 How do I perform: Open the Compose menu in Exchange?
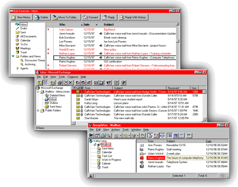click(73, 77)
